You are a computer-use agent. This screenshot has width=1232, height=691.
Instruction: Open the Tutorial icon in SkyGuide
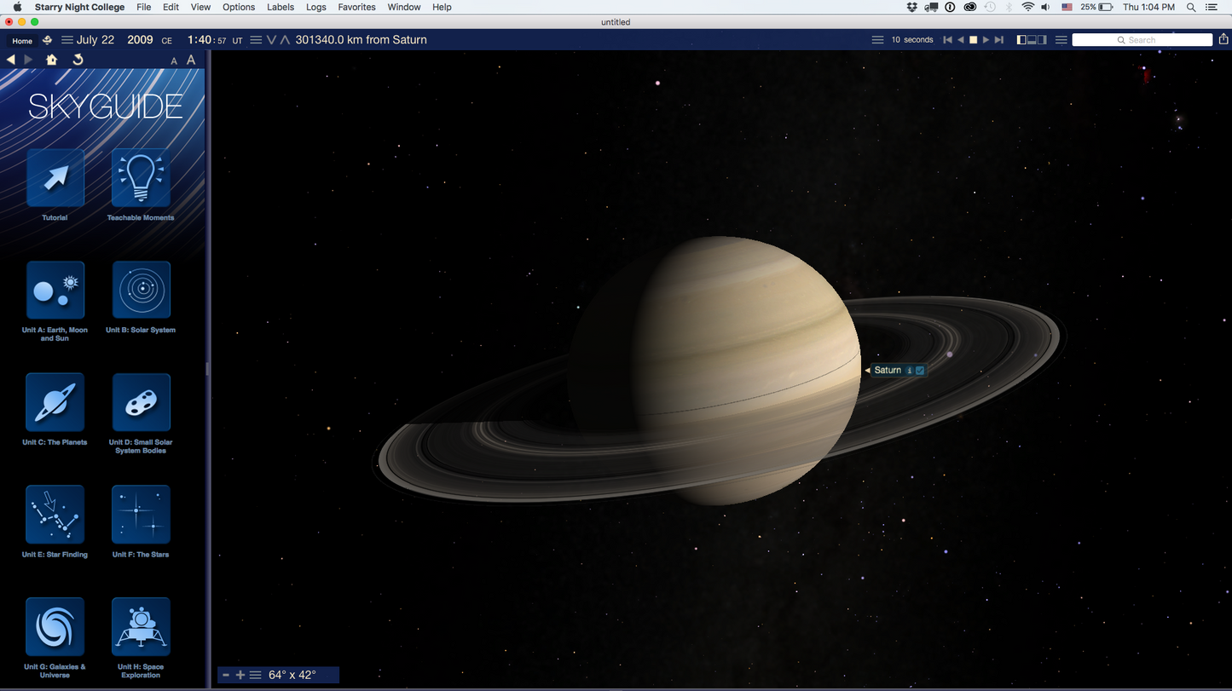[55, 178]
